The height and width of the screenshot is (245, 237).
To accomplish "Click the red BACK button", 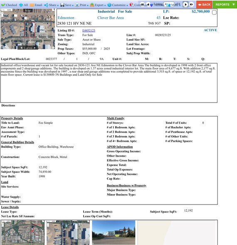I will 204,5.
